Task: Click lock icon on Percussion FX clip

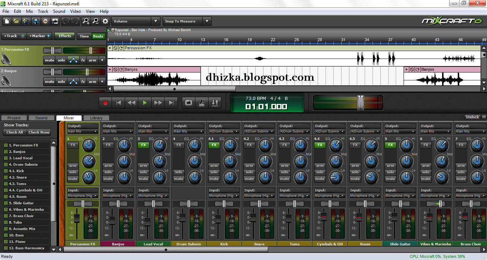Action: [116, 48]
